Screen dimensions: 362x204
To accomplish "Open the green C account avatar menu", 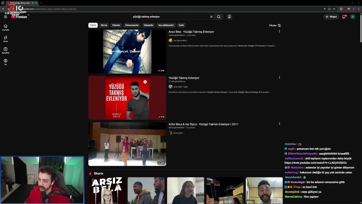I will (x=353, y=17).
